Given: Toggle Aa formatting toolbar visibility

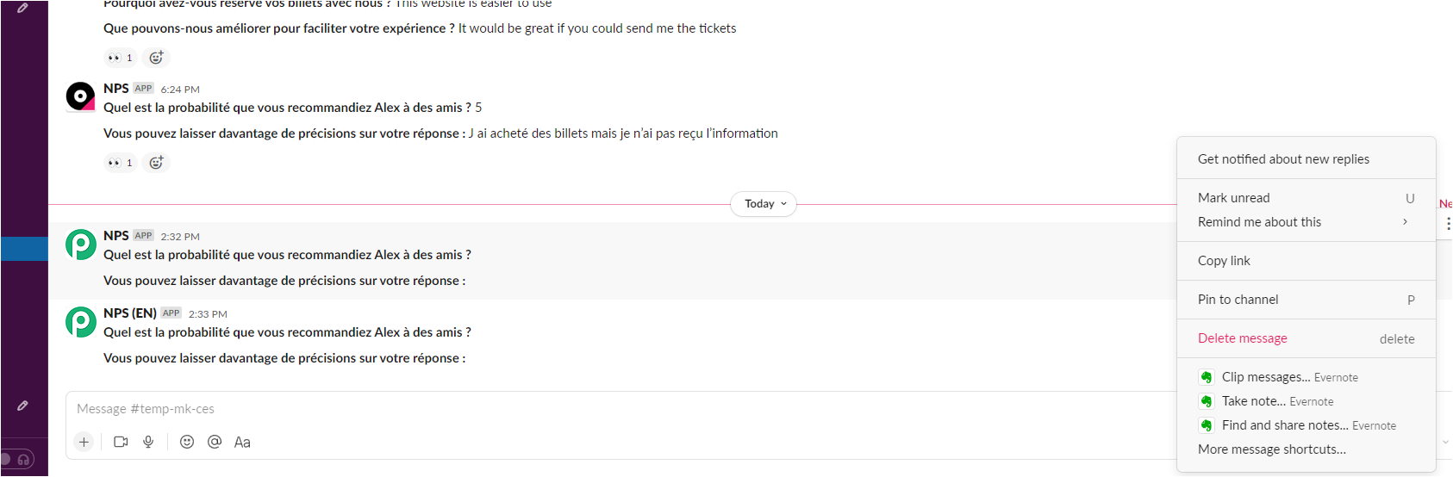Looking at the screenshot, I should click(x=242, y=442).
